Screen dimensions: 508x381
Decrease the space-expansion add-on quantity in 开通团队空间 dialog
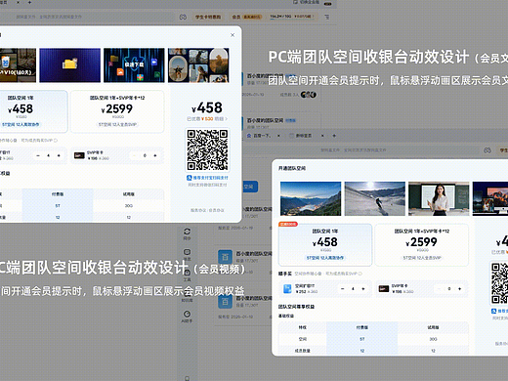point(342,289)
